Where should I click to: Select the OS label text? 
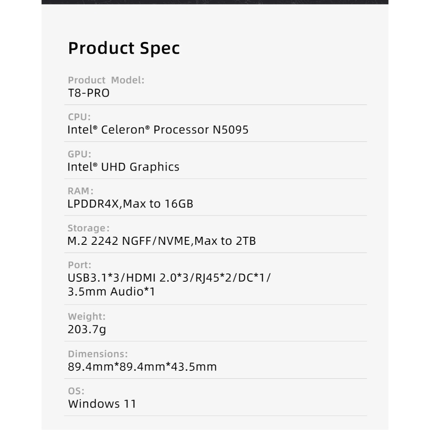pos(76,391)
